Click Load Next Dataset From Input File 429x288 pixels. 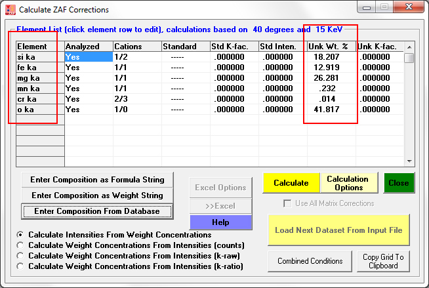coord(338,230)
